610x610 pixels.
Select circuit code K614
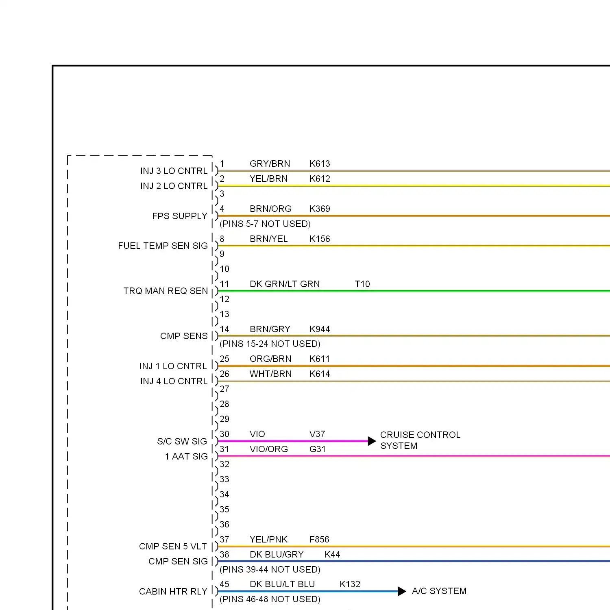click(320, 374)
